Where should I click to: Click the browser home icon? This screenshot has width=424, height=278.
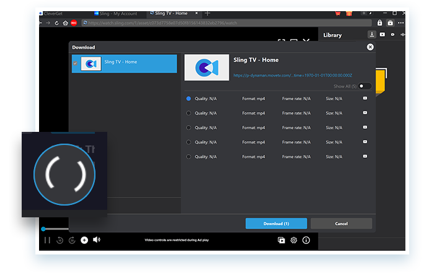(66, 23)
